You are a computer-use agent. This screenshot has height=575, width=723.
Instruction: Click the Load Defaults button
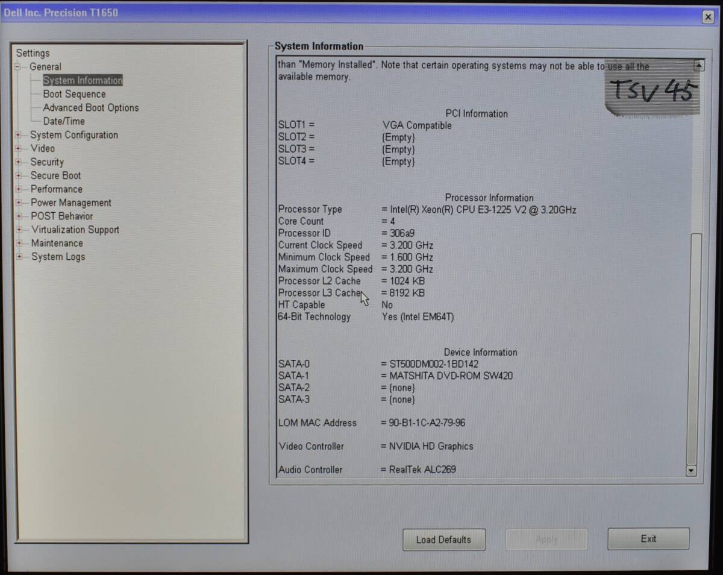(443, 539)
